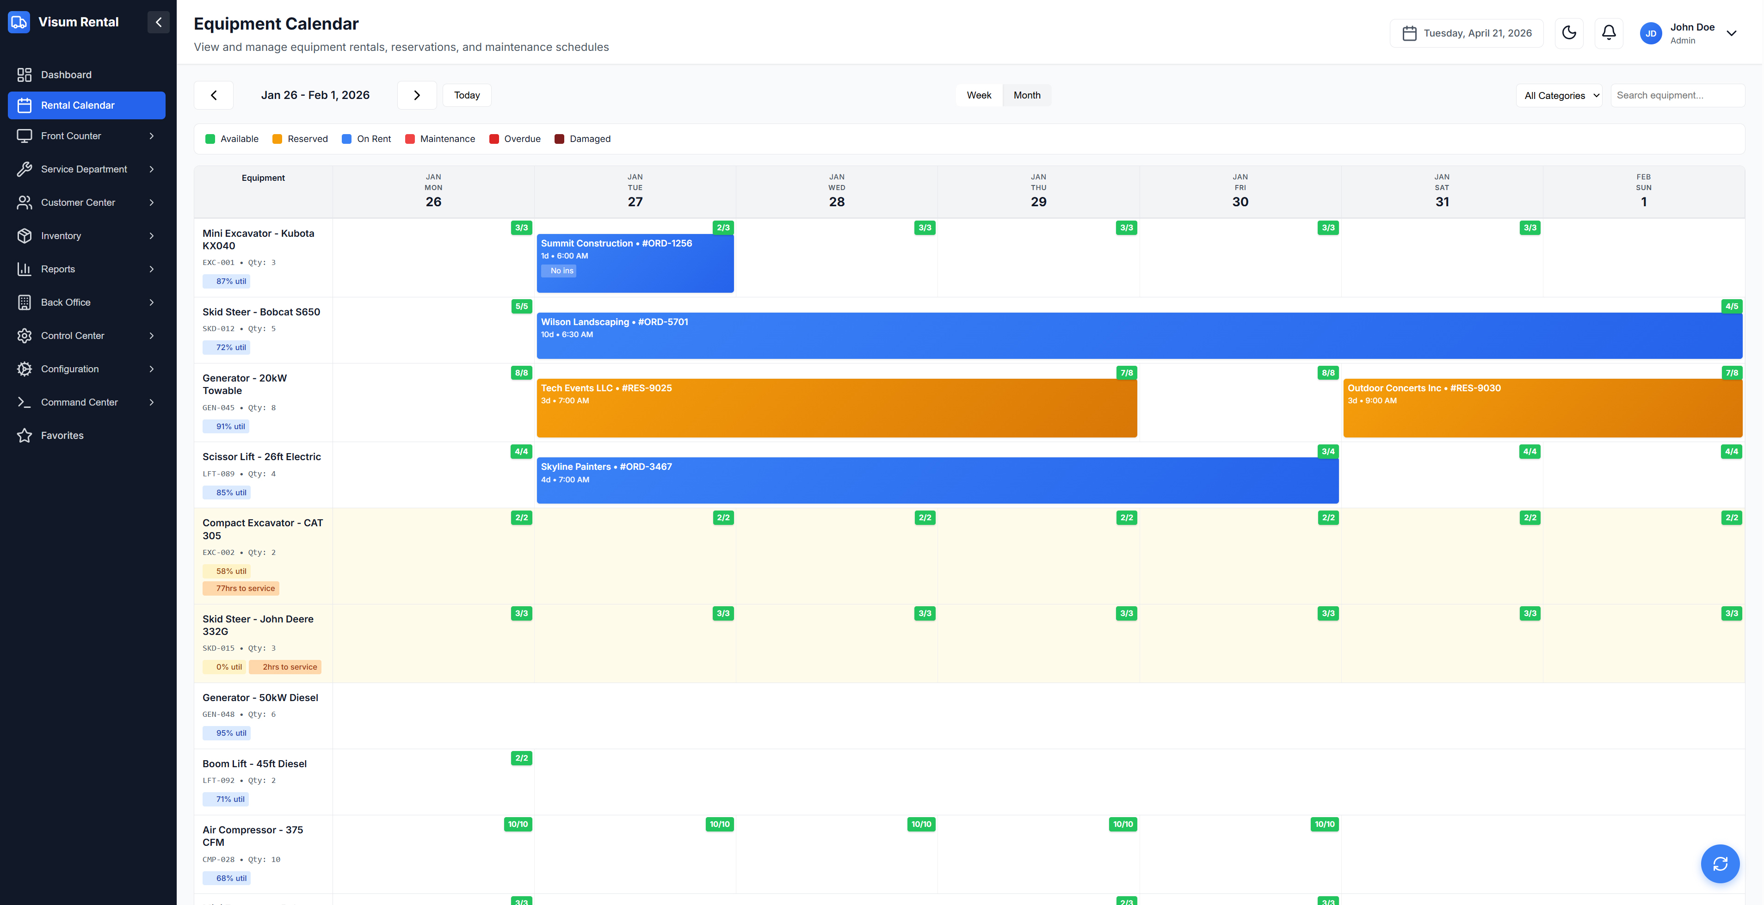Click the Visum Rental truck logo

tap(19, 22)
